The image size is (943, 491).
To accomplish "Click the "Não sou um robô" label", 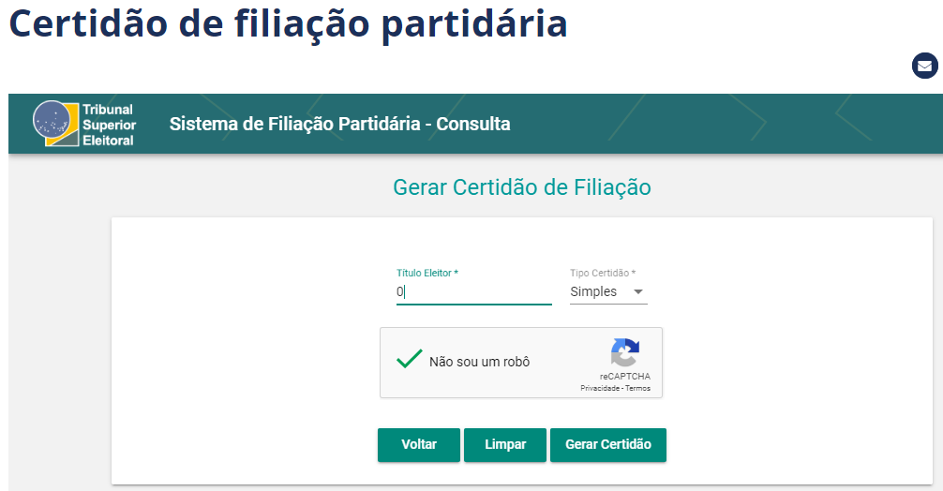I will (x=479, y=362).
